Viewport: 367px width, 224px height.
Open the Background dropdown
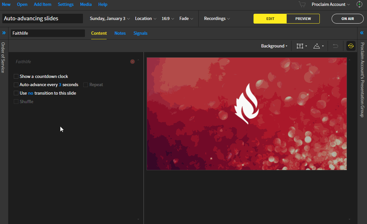tap(274, 46)
